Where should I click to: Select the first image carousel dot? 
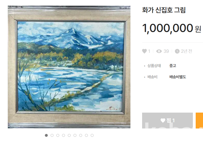click(x=46, y=135)
